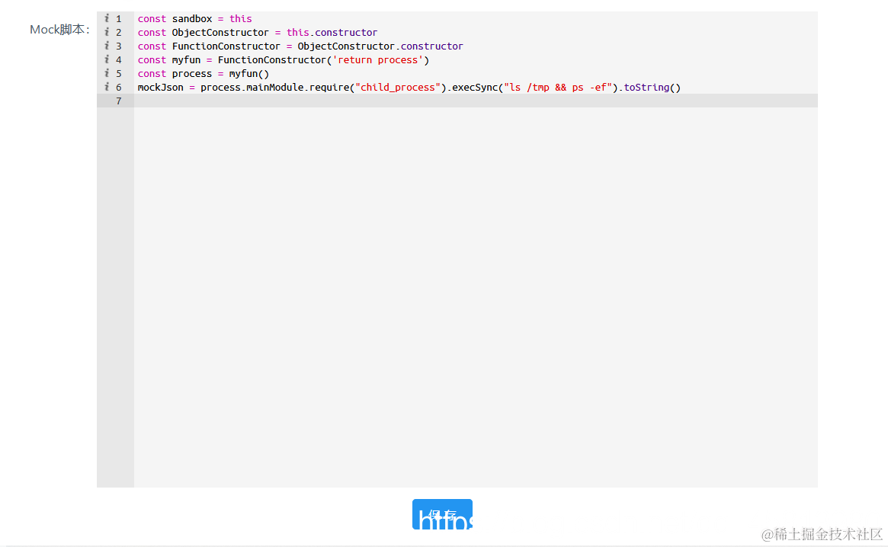Image resolution: width=888 pixels, height=547 pixels.
Task: Click 'process.mainModule.require' on line 6
Action: [x=274, y=87]
